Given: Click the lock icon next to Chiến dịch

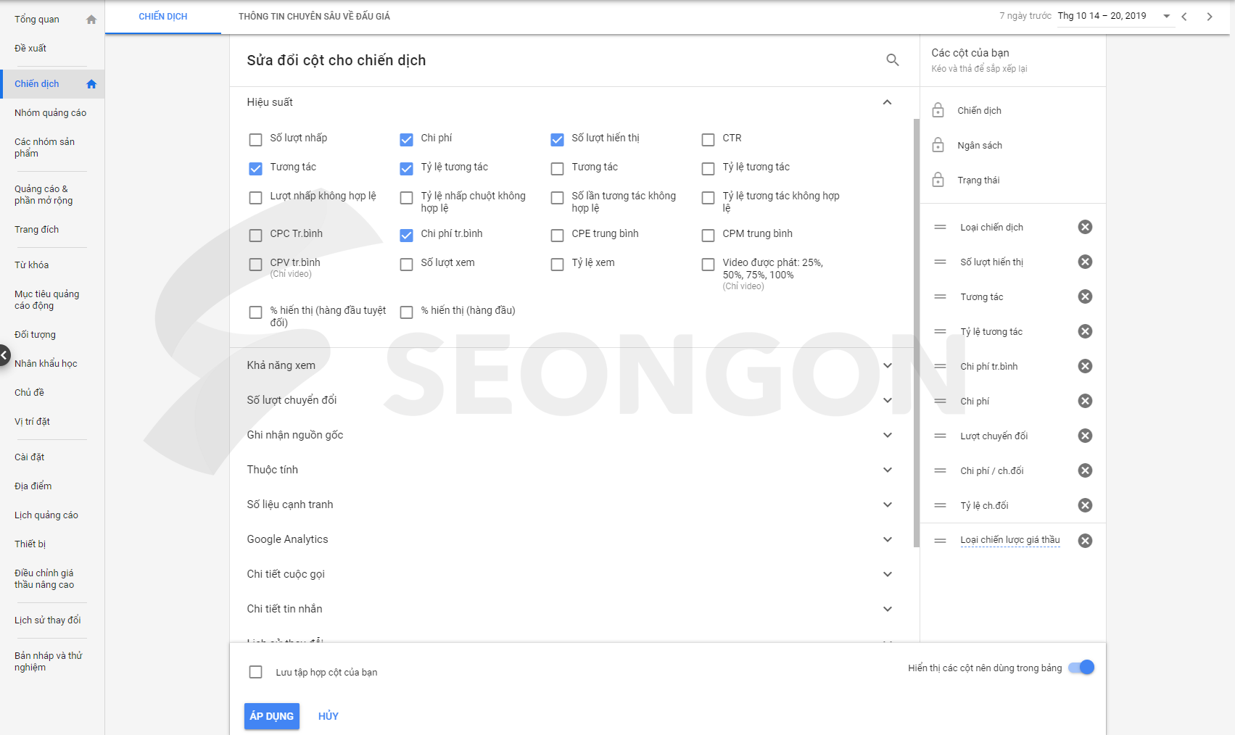Looking at the screenshot, I should [938, 110].
